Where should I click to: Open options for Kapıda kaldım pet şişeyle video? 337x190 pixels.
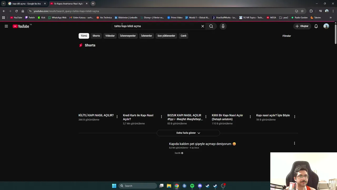pyautogui.click(x=294, y=143)
